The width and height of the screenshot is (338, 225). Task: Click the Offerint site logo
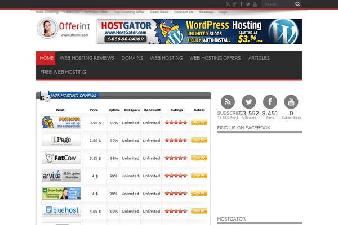61,29
